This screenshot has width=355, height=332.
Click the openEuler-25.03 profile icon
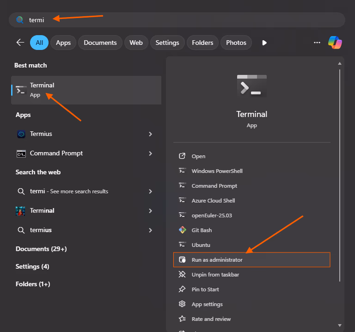pos(182,215)
